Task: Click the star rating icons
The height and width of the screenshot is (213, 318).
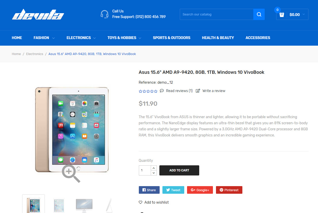Action: (x=148, y=91)
